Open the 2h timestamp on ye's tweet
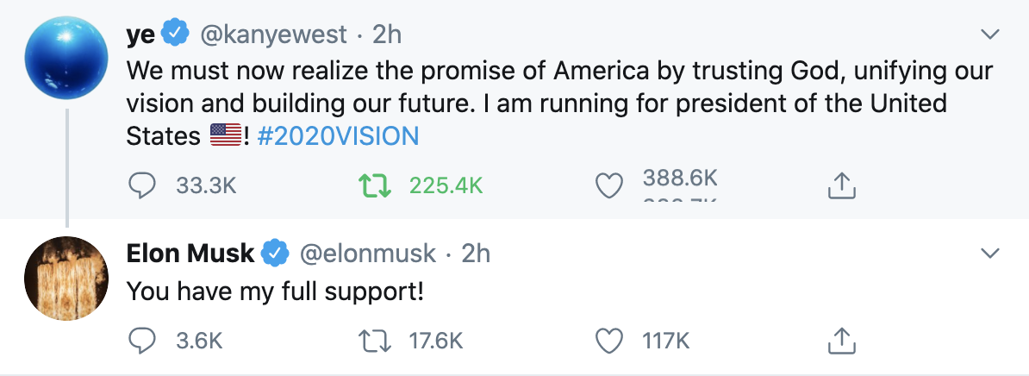 point(387,35)
